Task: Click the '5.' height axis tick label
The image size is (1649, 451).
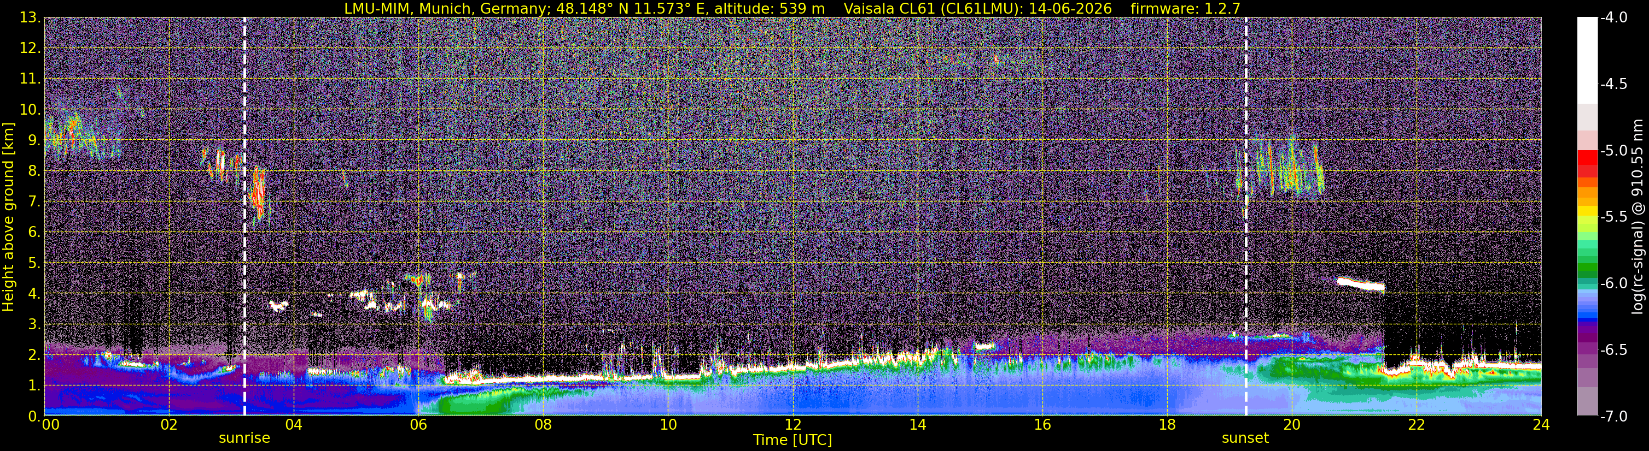Action: (34, 263)
